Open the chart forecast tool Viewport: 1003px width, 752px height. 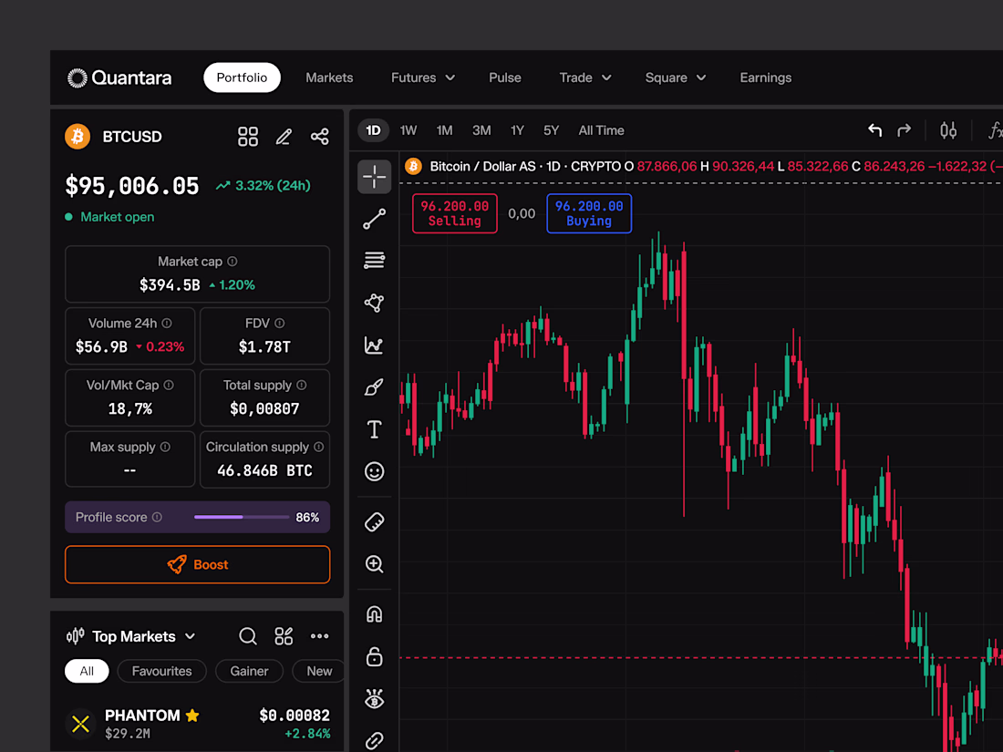point(374,345)
